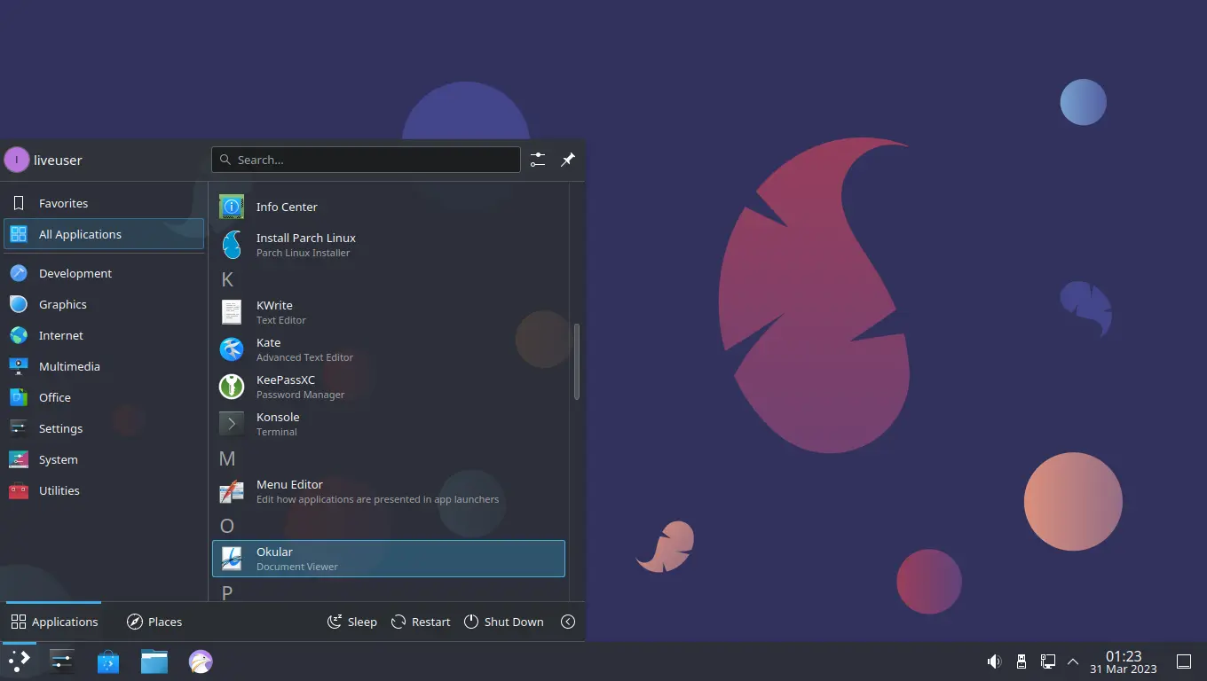Select All Applications category
This screenshot has width=1207, height=681.
[104, 234]
